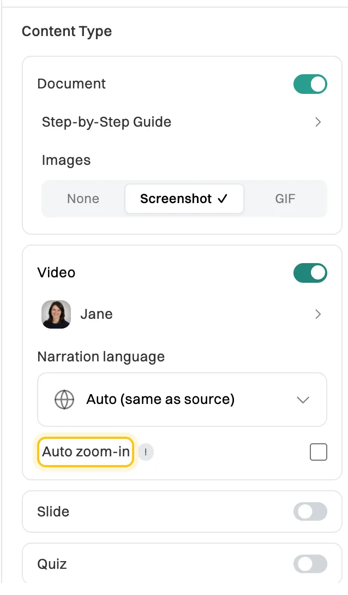
Task: Disable the Video toggle switch
Action: point(310,273)
